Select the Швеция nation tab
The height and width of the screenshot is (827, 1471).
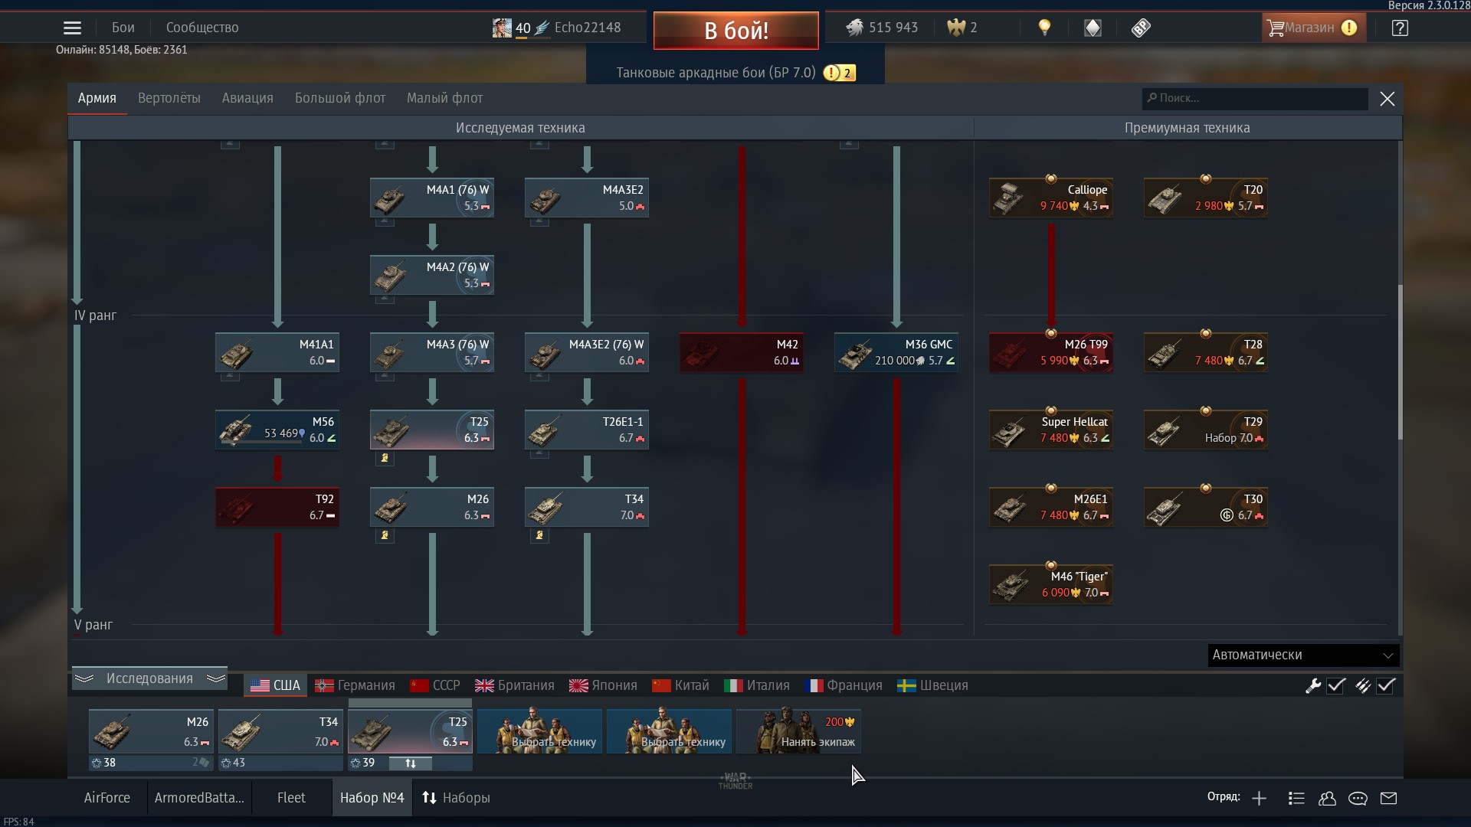[x=933, y=685]
